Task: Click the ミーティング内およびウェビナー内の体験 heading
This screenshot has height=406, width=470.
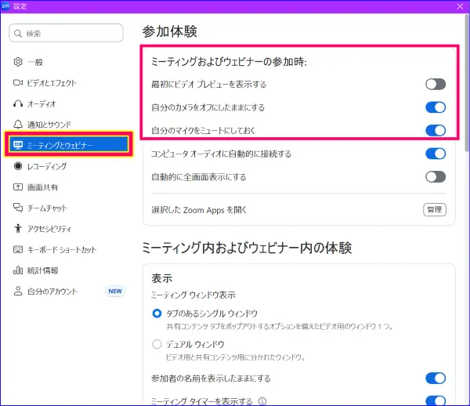Action: coord(247,248)
